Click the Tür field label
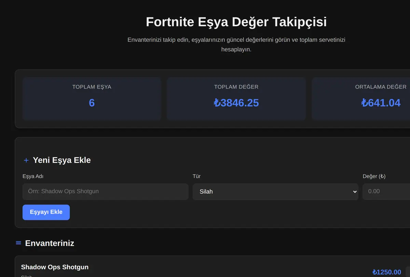This screenshot has width=410, height=277. point(196,176)
